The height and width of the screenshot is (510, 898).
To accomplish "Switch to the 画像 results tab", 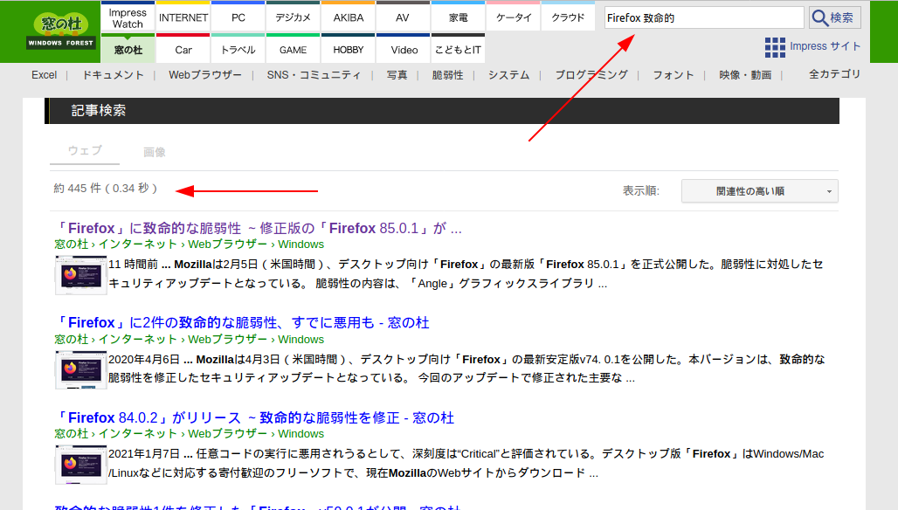I will tap(155, 152).
